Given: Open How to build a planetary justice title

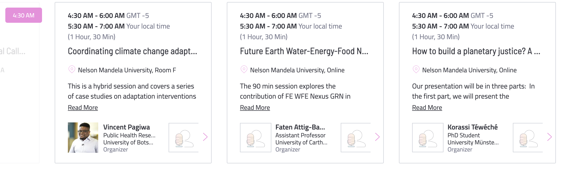Looking at the screenshot, I should click(x=476, y=51).
